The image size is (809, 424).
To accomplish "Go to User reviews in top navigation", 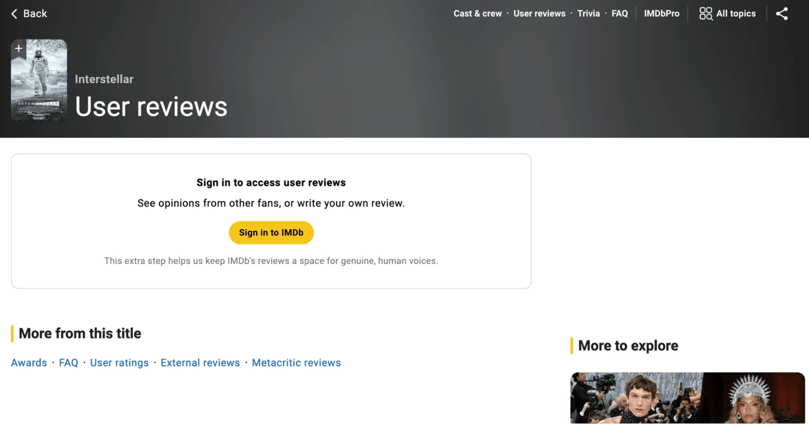I will [539, 14].
